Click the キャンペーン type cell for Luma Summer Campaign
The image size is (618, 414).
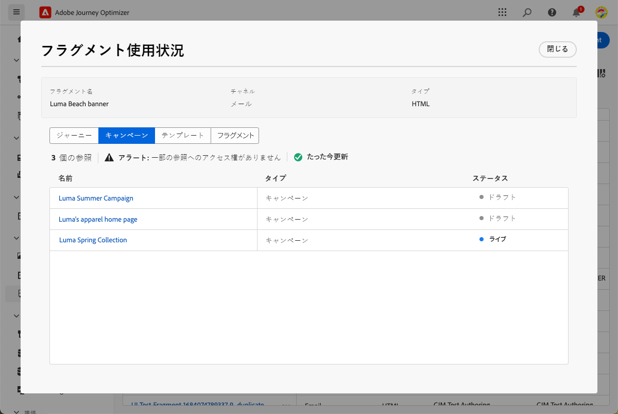[x=287, y=198]
